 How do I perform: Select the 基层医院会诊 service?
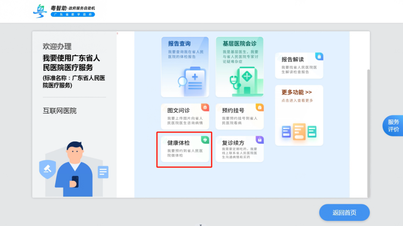(x=239, y=67)
